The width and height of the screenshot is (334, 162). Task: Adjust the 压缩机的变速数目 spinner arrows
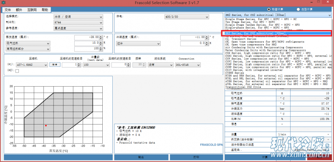pos(129,65)
